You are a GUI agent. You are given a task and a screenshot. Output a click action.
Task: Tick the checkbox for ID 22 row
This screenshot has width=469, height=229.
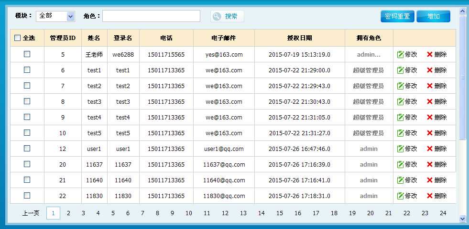coord(27,195)
